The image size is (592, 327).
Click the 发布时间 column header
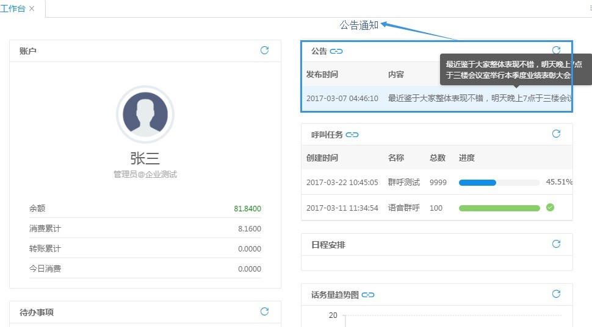pyautogui.click(x=322, y=74)
